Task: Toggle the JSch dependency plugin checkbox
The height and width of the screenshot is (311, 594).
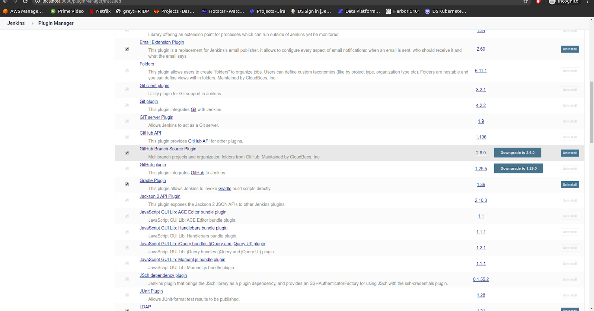Action: click(x=127, y=279)
